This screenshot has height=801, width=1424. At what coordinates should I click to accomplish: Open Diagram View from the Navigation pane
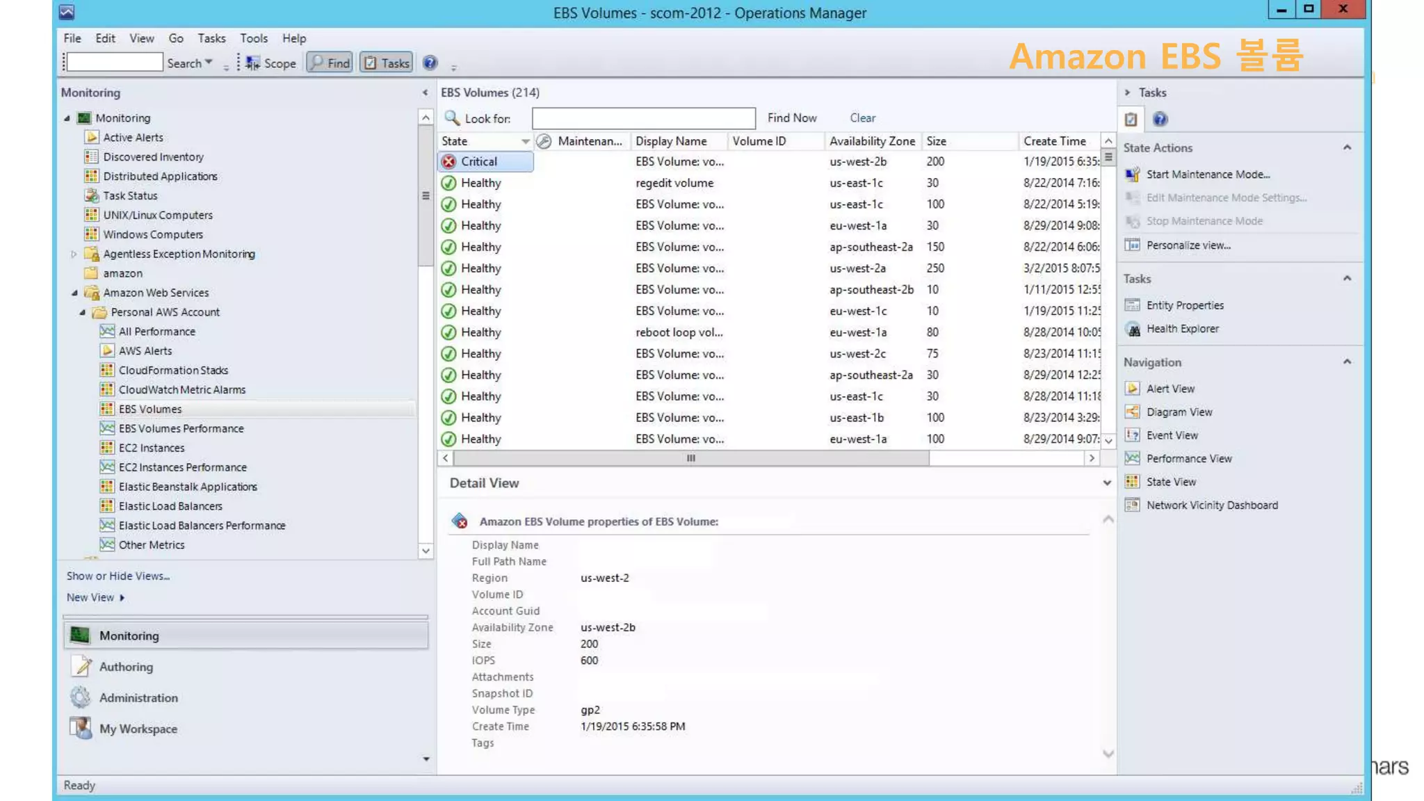click(1179, 412)
